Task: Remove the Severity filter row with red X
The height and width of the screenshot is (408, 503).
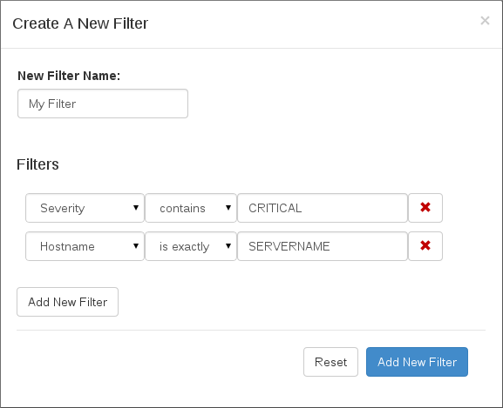Action: point(425,208)
